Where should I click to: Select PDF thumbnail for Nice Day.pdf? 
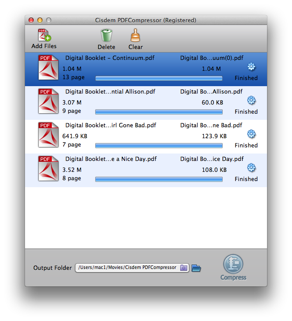pos(48,168)
